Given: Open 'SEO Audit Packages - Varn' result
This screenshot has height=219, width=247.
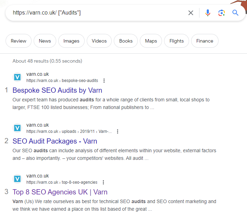Looking at the screenshot, I should [x=55, y=141].
